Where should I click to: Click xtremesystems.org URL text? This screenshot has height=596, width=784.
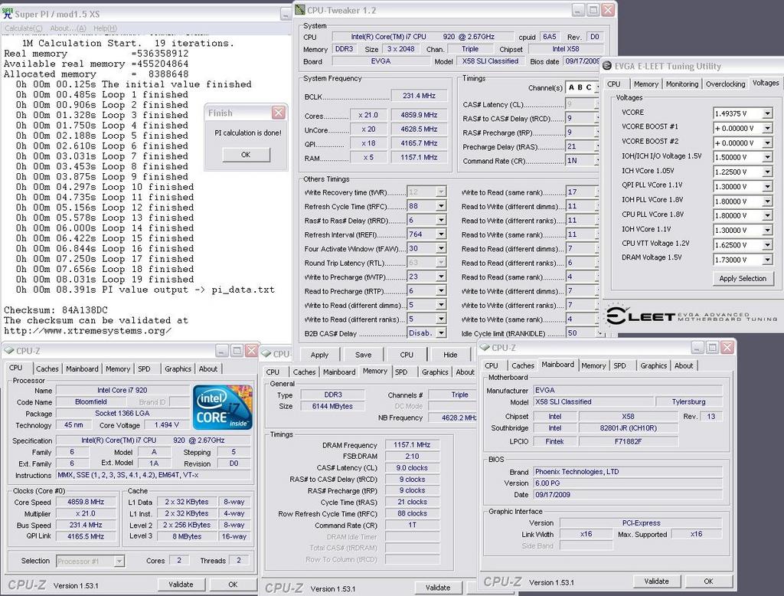click(x=87, y=331)
